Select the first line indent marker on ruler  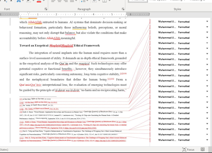[28, 13]
